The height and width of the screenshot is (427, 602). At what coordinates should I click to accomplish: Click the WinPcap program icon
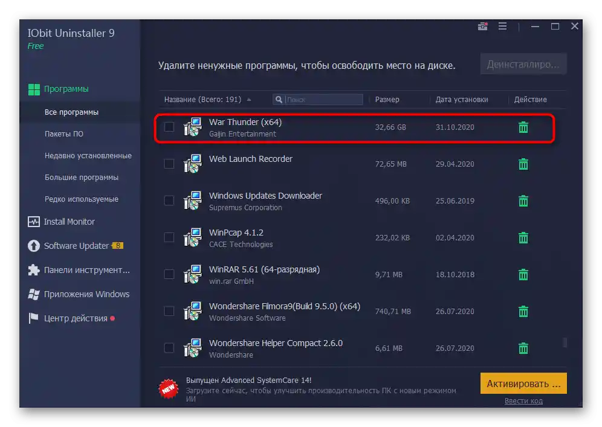pyautogui.click(x=193, y=237)
